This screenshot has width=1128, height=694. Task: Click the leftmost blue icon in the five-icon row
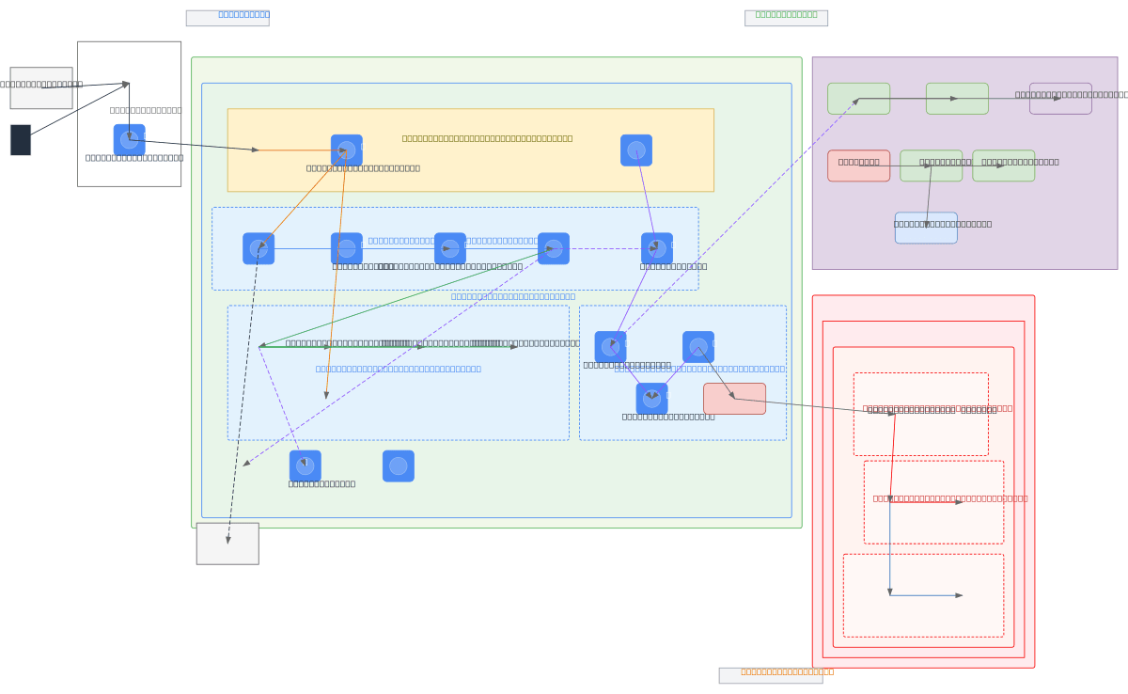(258, 249)
